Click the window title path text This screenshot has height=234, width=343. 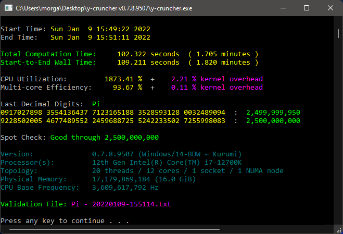tap(104, 8)
